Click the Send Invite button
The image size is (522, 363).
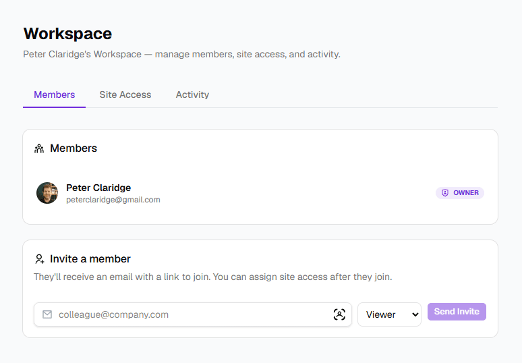pyautogui.click(x=457, y=312)
